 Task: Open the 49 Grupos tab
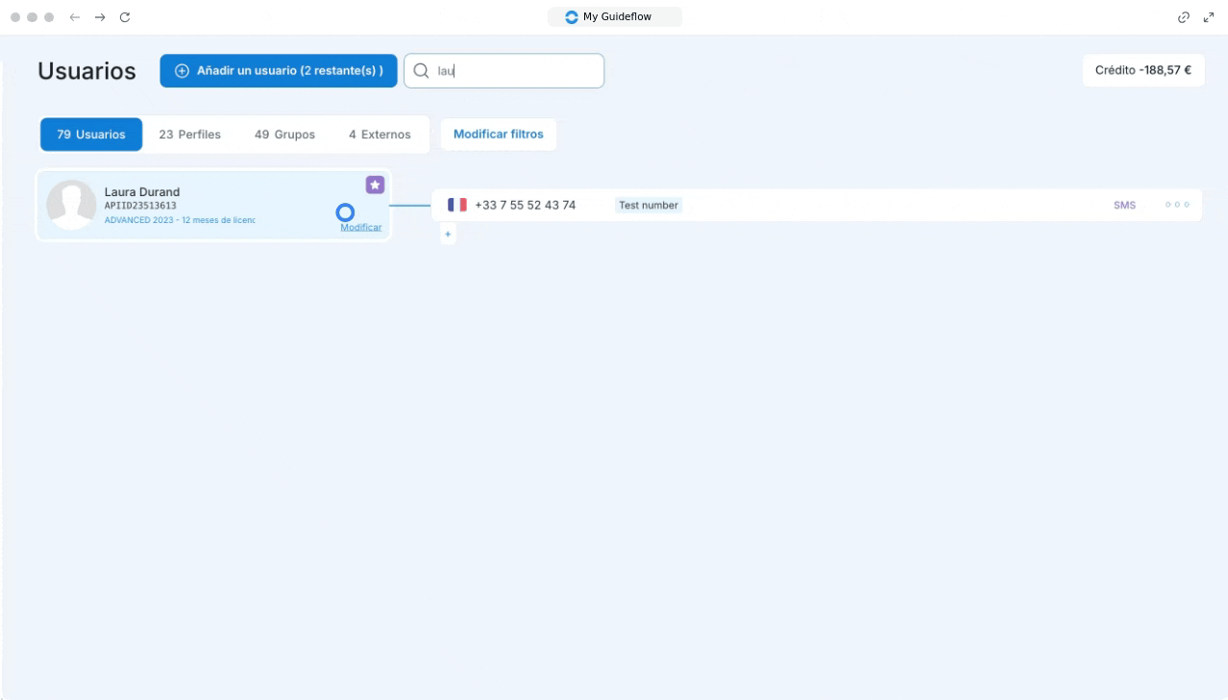click(284, 135)
